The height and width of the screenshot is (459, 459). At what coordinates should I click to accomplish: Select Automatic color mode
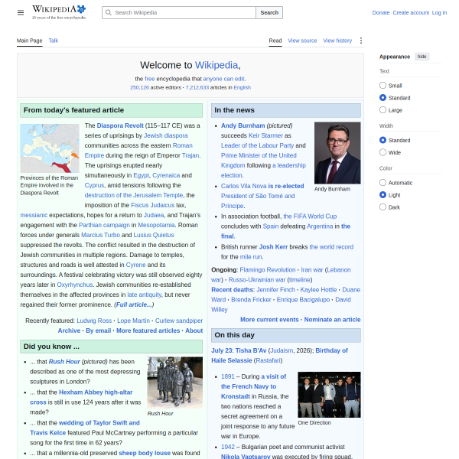click(382, 182)
